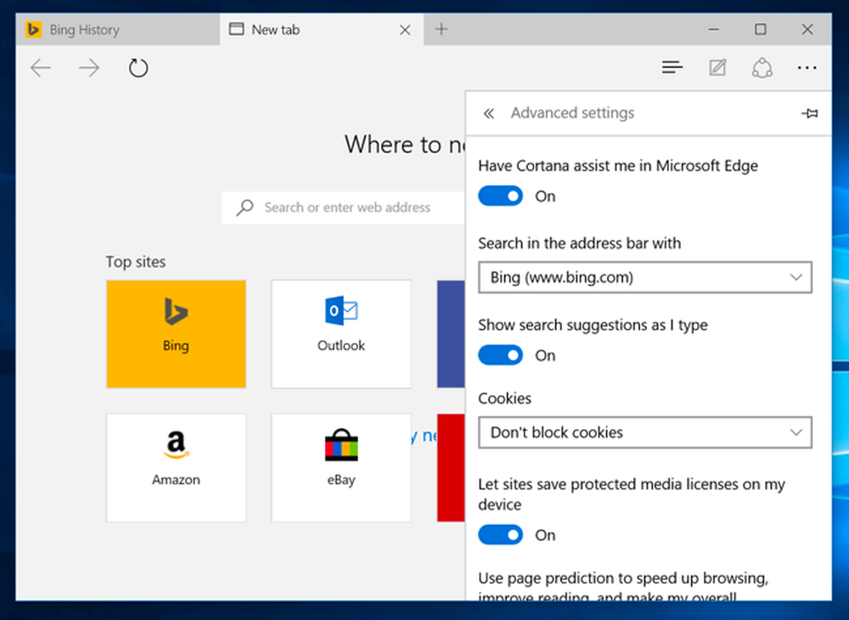Open the Cookies dropdown
Image resolution: width=849 pixels, height=620 pixels.
pos(645,432)
